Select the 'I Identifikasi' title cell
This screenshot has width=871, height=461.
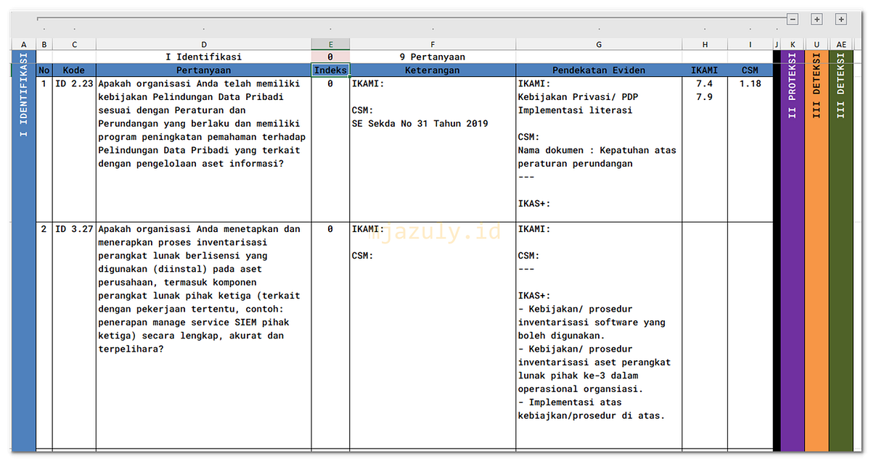pos(204,57)
